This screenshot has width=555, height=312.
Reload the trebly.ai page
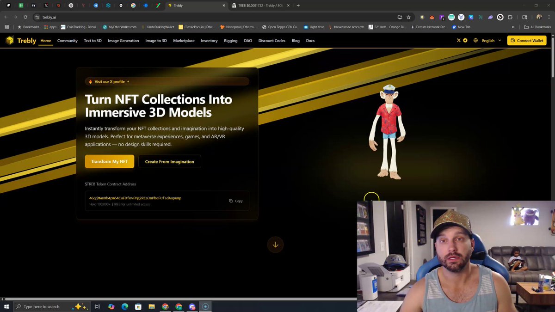click(x=25, y=17)
